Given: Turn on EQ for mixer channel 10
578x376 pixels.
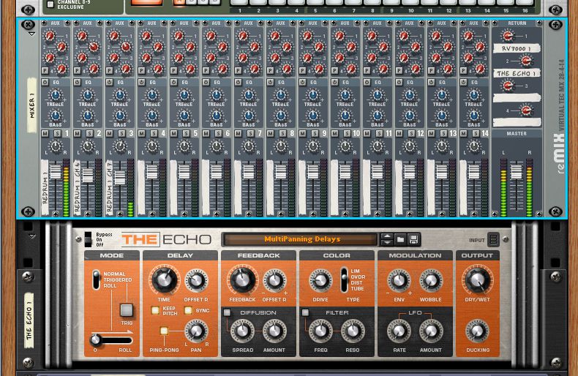Looking at the screenshot, I should pyautogui.click(x=334, y=82).
